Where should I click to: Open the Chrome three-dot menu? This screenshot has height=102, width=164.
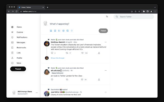pos(155,11)
